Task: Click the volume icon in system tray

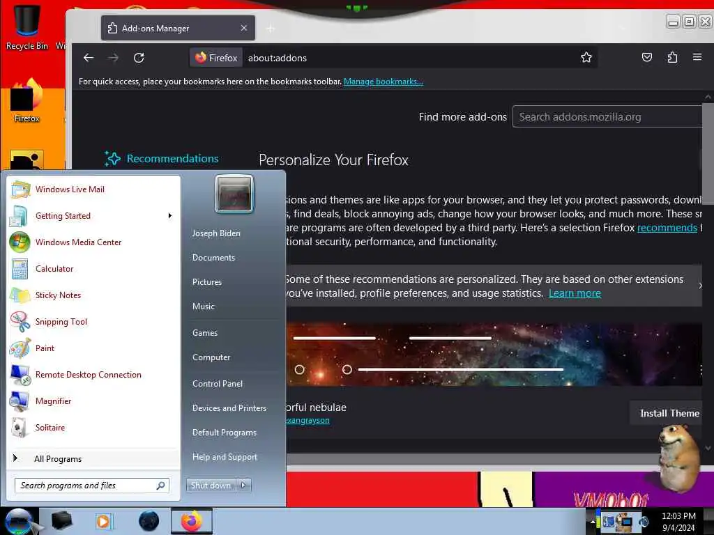Action: tap(644, 522)
